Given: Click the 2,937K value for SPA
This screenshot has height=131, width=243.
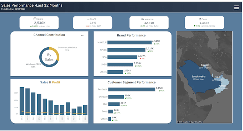Looking at the screenshot, I should (x=142, y=56).
